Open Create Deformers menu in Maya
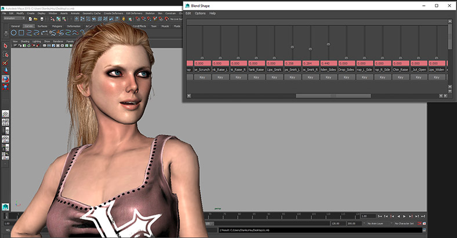Image resolution: width=457 pixels, height=238 pixels. (x=113, y=13)
